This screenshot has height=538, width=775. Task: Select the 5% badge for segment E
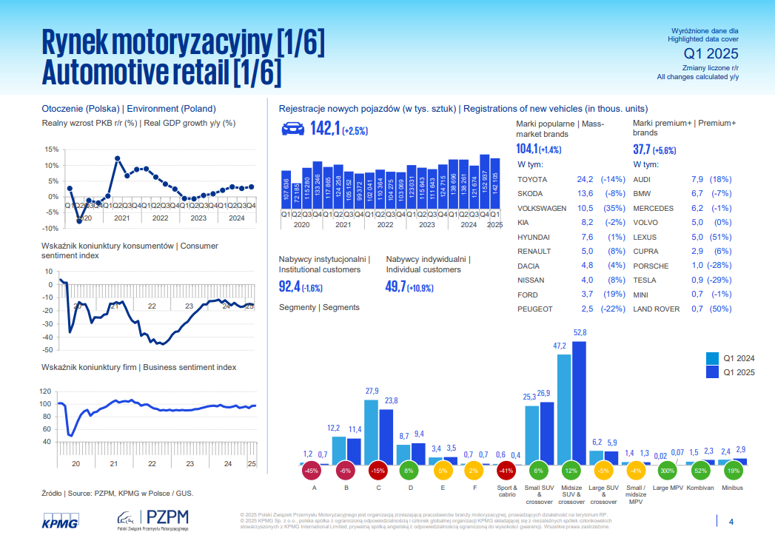pos(443,471)
